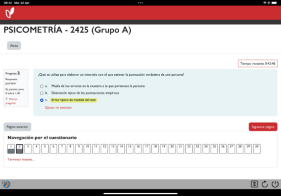Jump to question 2 in the quiz navigation
281x196 pixels.
pos(19,149)
